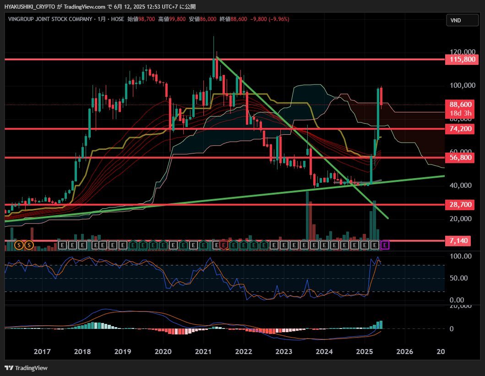485x376 pixels.
Task: Click the high value 99,800
Action: 177,19
